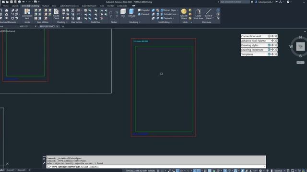Open the Box tool dropdown arrow
Screen dimensions: 307x172
123,18
